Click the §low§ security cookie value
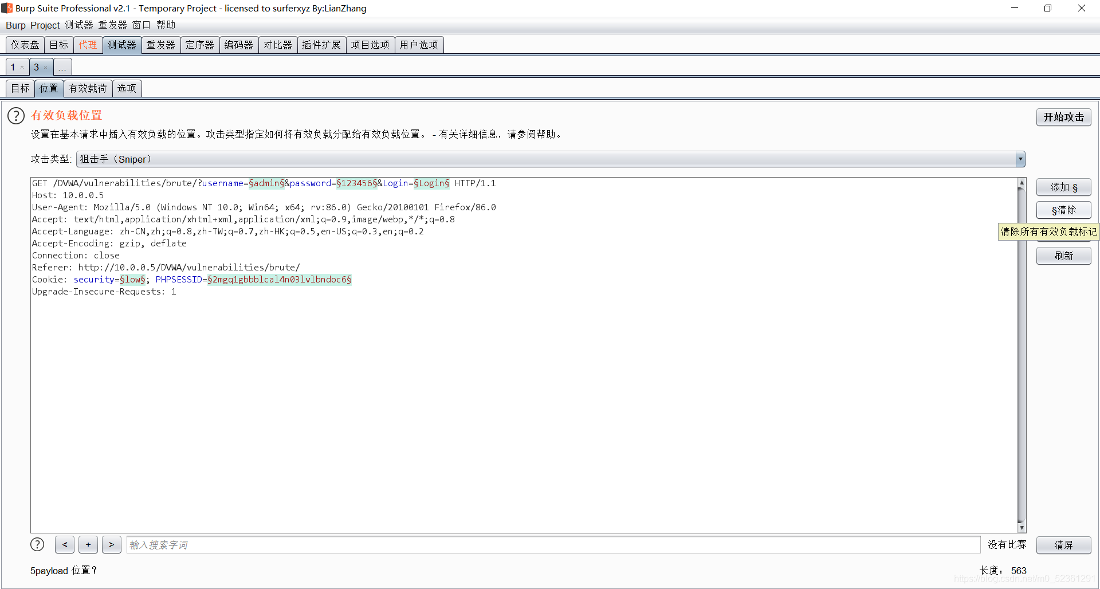 132,280
